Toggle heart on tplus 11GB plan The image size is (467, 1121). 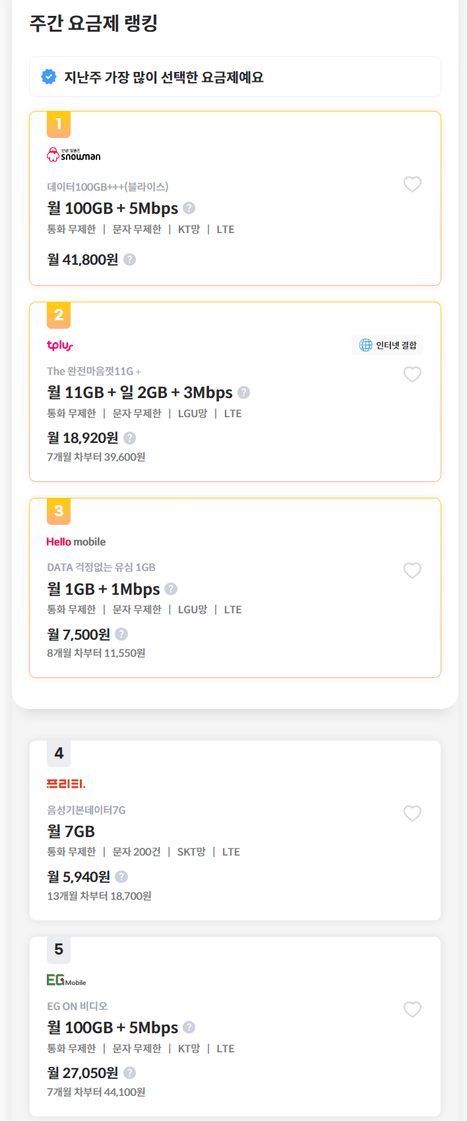point(412,374)
